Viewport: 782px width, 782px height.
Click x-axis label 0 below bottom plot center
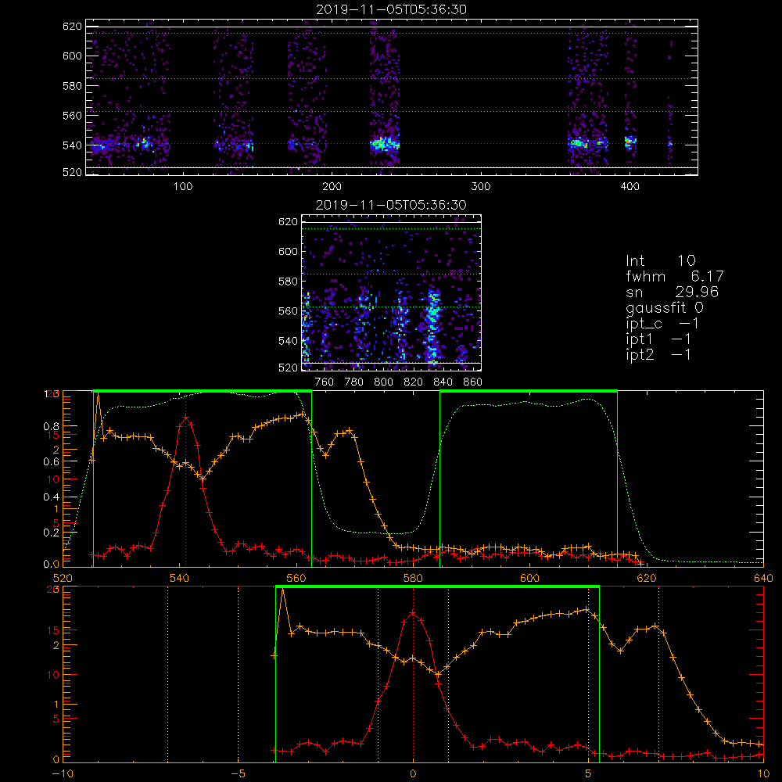(x=413, y=773)
